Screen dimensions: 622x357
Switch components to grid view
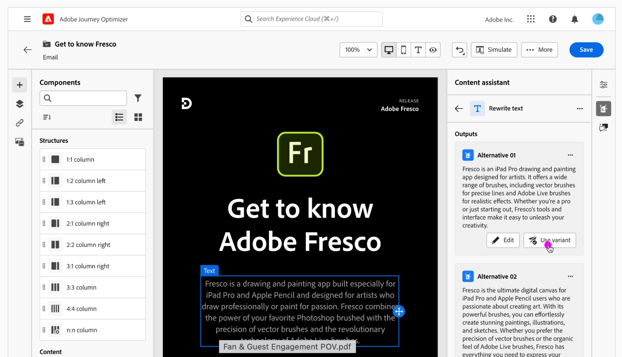click(138, 117)
